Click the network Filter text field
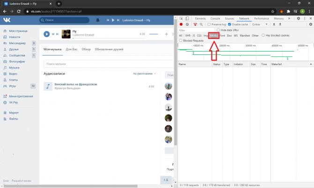 196,30
